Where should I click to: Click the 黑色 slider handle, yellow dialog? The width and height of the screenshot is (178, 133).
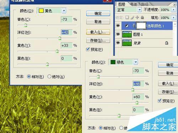click(x=47, y=64)
